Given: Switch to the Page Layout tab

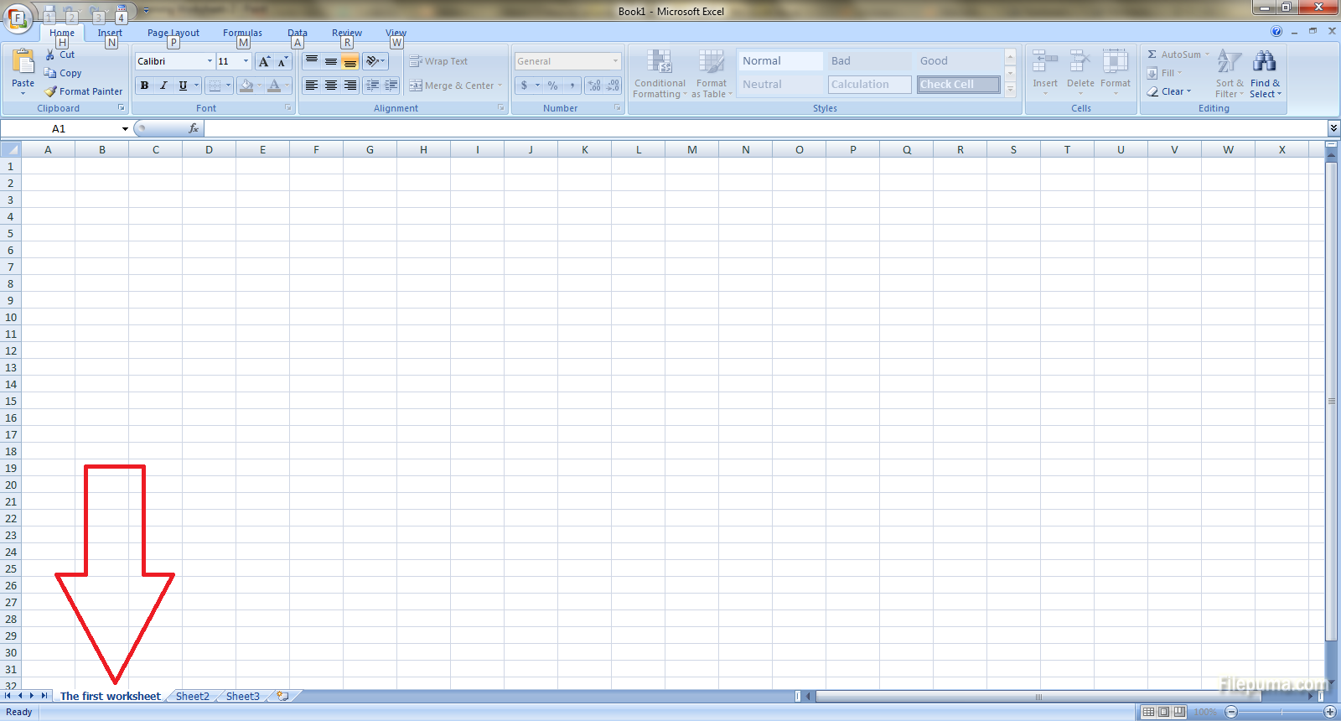Looking at the screenshot, I should pyautogui.click(x=173, y=33).
